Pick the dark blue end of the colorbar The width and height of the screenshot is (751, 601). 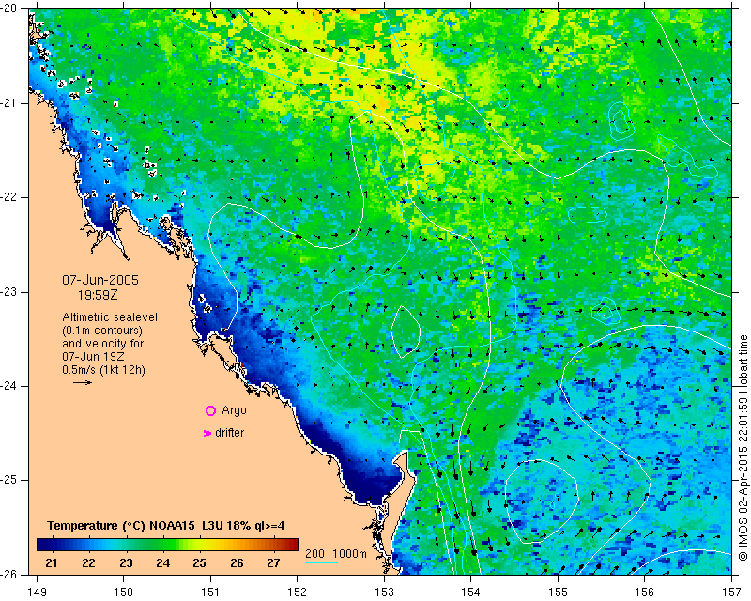[x=43, y=545]
